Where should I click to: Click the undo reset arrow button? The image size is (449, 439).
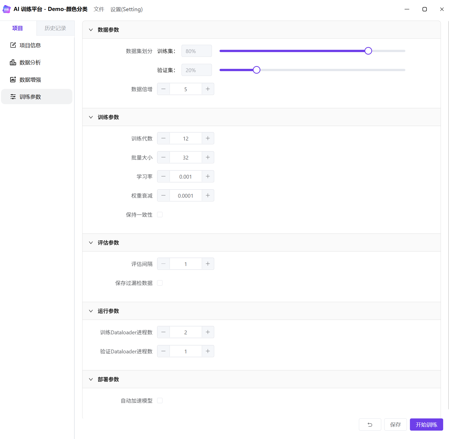pyautogui.click(x=370, y=425)
